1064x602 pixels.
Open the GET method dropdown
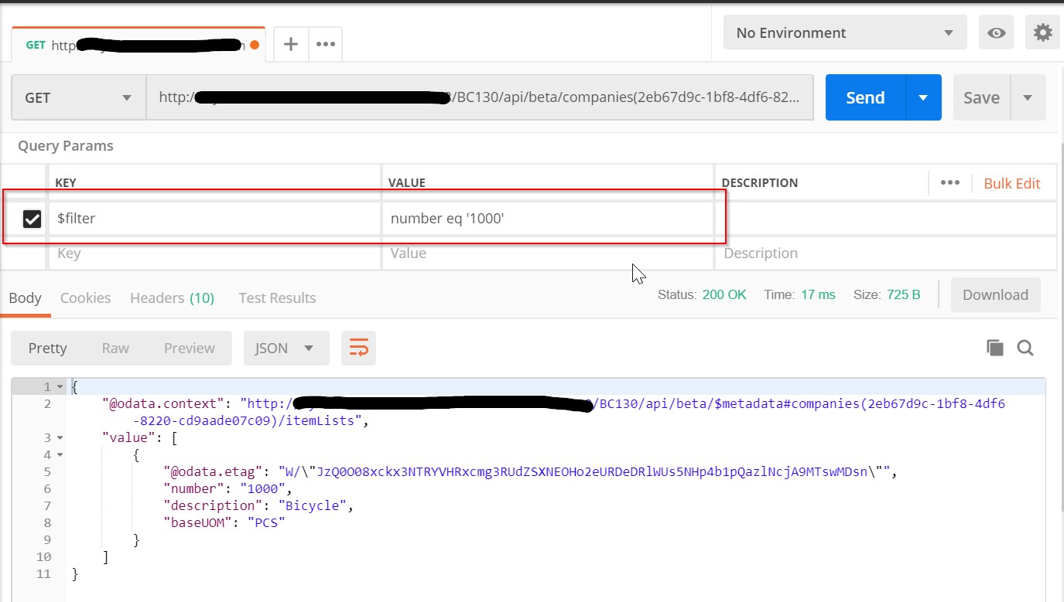coord(78,98)
